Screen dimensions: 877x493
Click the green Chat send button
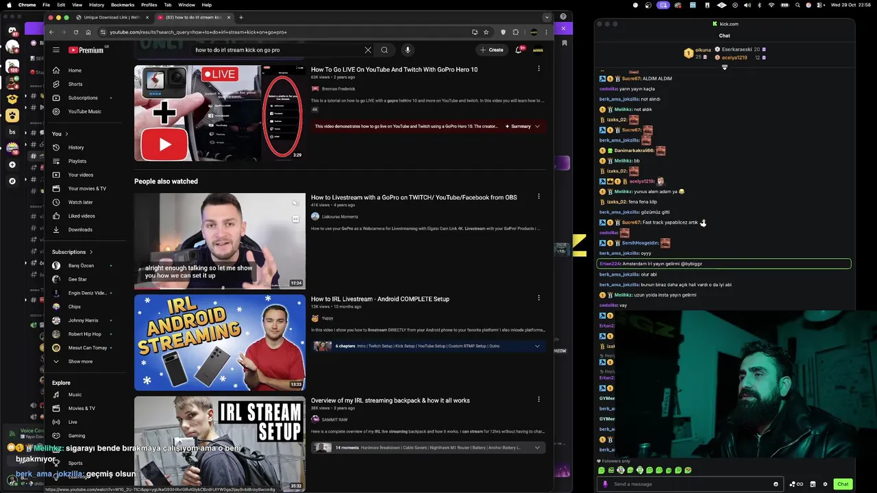pyautogui.click(x=843, y=484)
